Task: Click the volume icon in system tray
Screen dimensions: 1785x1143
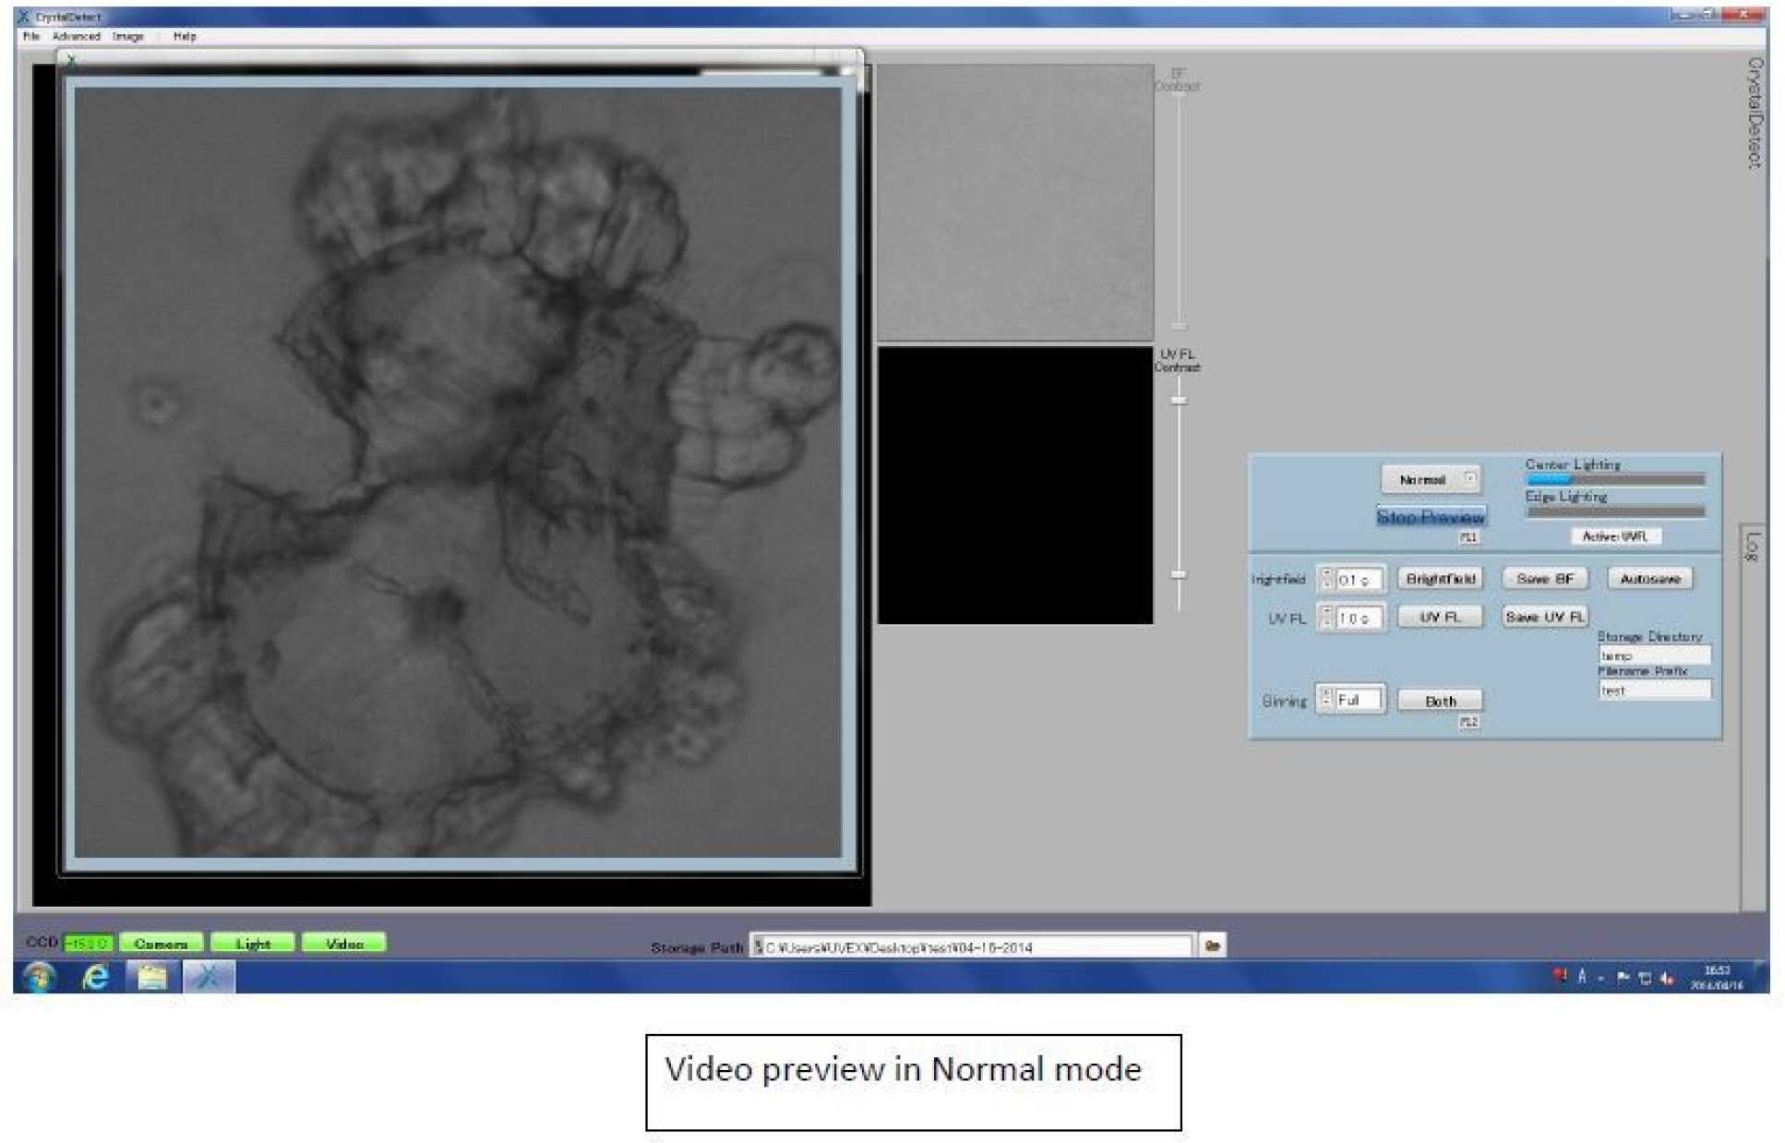Action: tap(1667, 978)
